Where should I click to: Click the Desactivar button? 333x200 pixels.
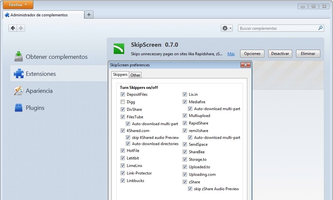click(x=280, y=54)
